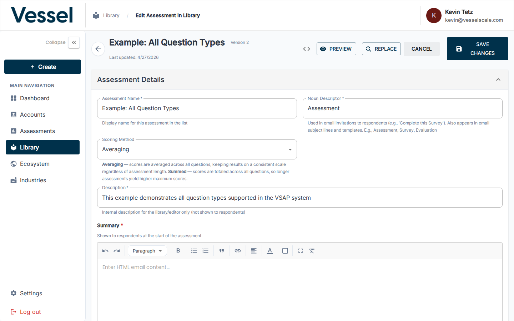
Task: Focus the Noun Descriptor field
Action: pos(403,108)
